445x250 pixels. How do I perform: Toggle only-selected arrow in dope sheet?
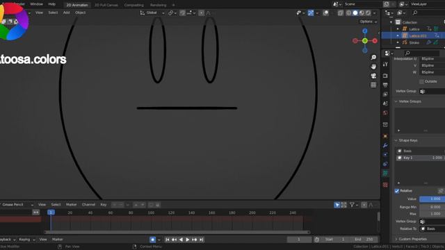click(x=337, y=205)
